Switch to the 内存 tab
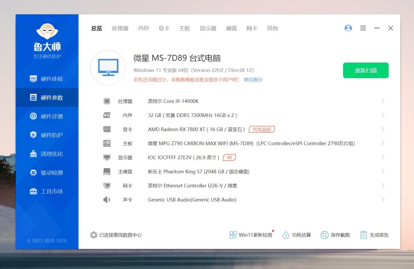This screenshot has height=269, width=414. (x=144, y=28)
